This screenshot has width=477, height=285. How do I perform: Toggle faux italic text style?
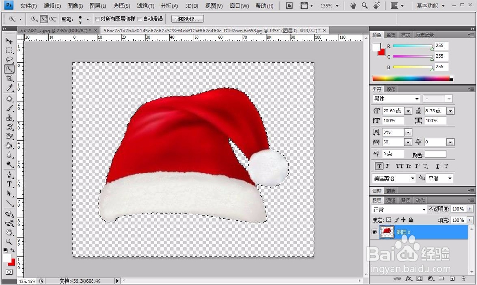click(387, 166)
